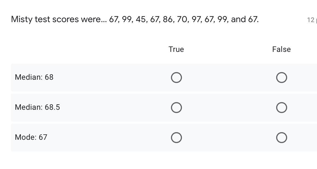Click the score 45 in question
The image size is (317, 169).
coord(141,20)
